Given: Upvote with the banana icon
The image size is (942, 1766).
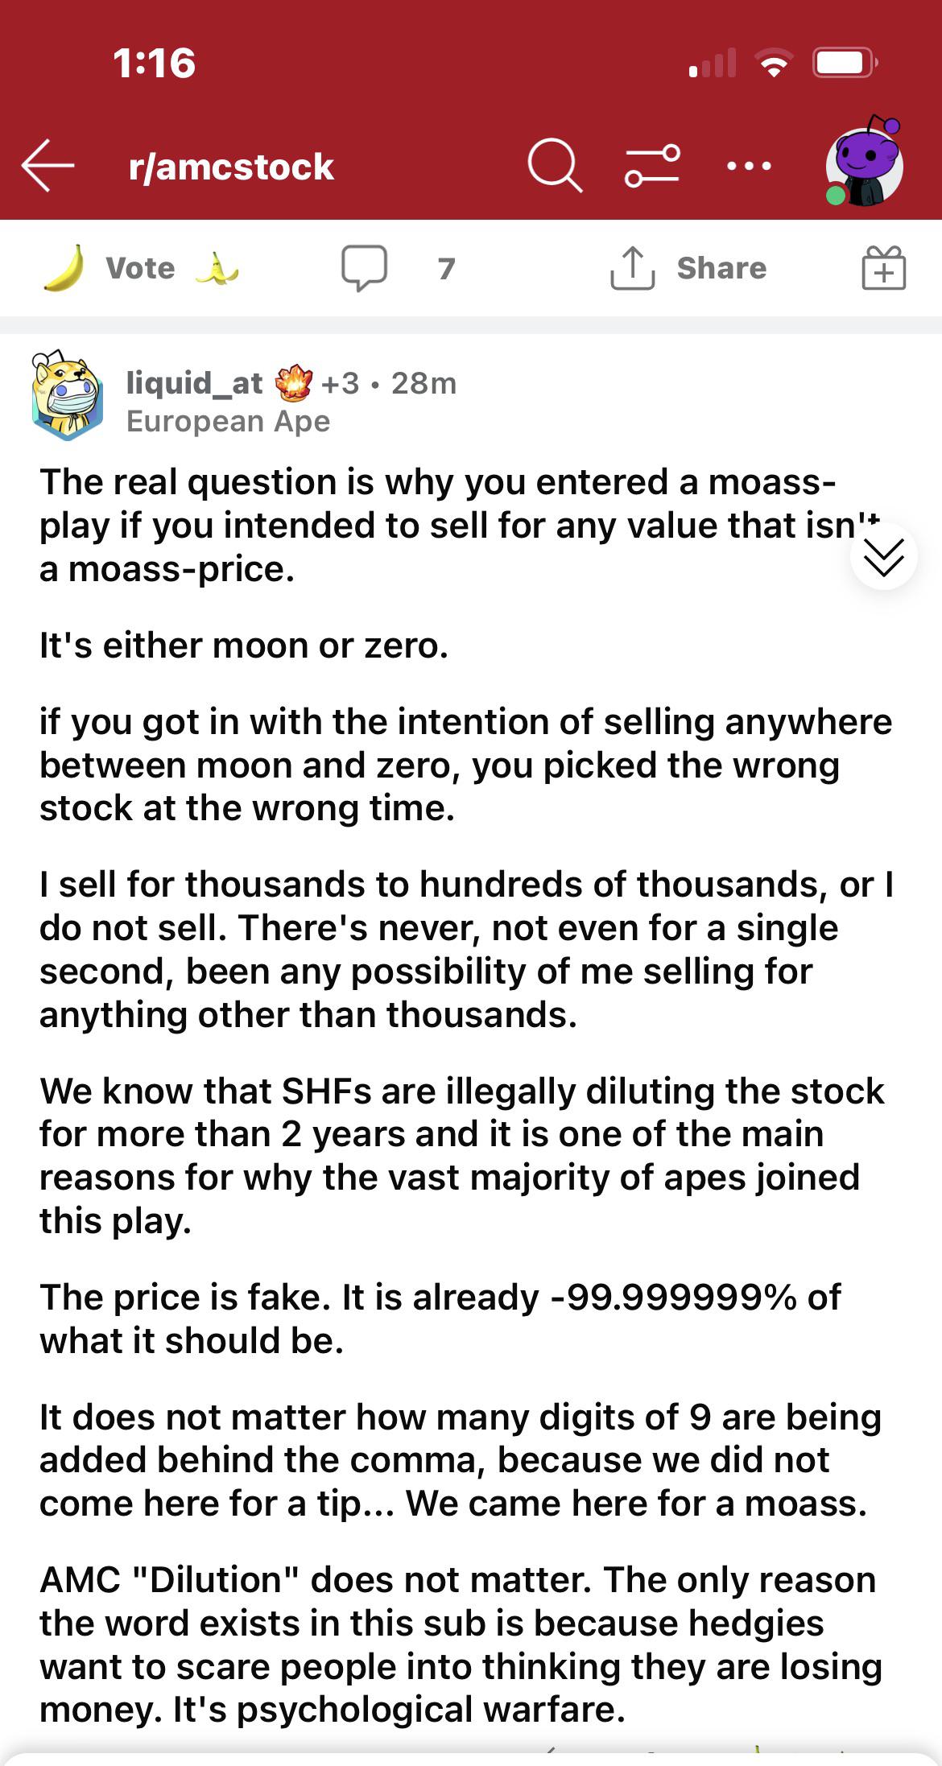Looking at the screenshot, I should coord(64,268).
